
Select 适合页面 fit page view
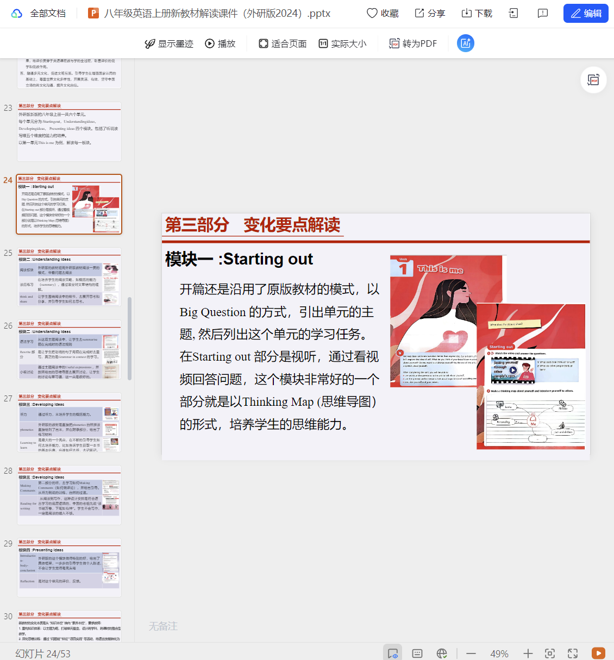[283, 43]
